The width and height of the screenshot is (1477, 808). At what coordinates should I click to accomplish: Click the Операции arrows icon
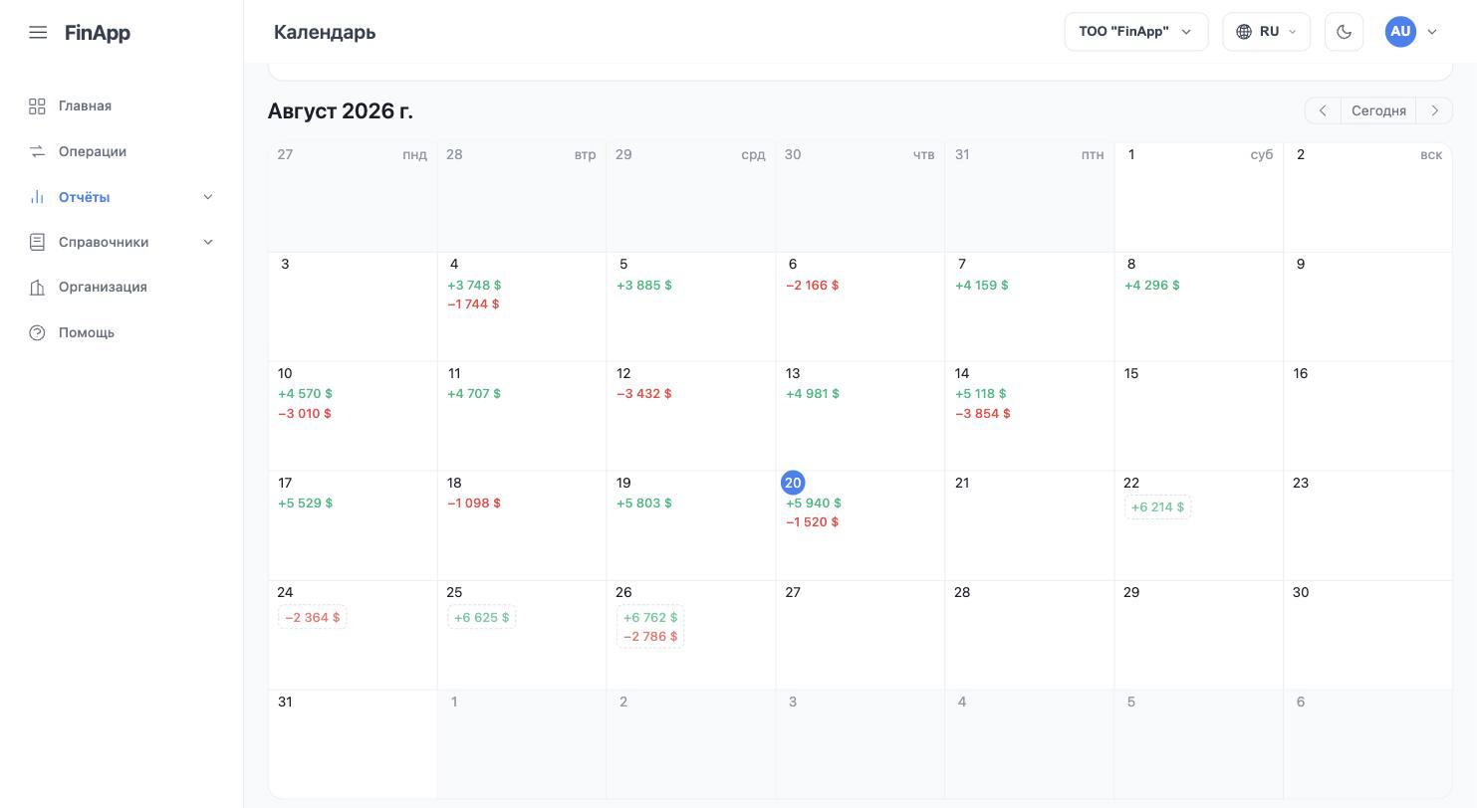pyautogui.click(x=37, y=151)
